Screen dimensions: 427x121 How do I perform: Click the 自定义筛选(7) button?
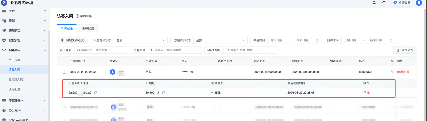73,40
